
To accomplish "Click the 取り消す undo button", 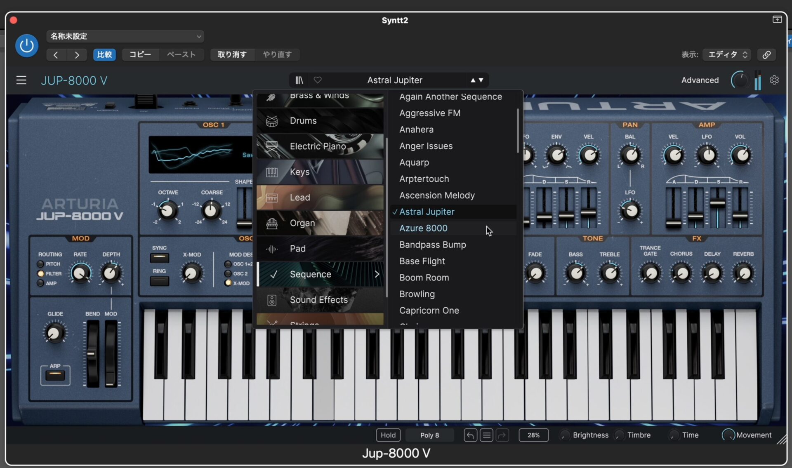I will [x=232, y=54].
